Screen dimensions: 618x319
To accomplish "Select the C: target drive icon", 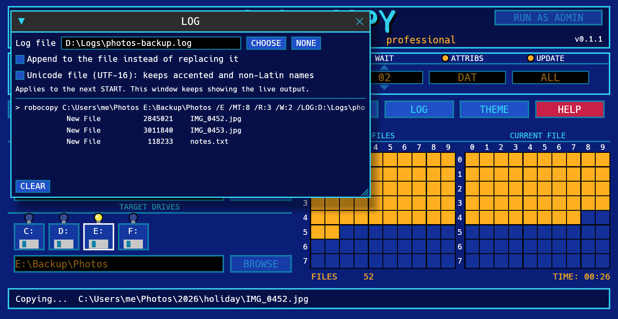I will (29, 237).
